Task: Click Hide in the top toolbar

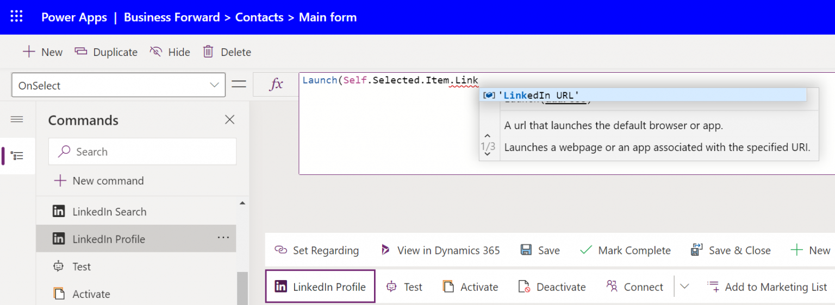Action: pyautogui.click(x=170, y=52)
